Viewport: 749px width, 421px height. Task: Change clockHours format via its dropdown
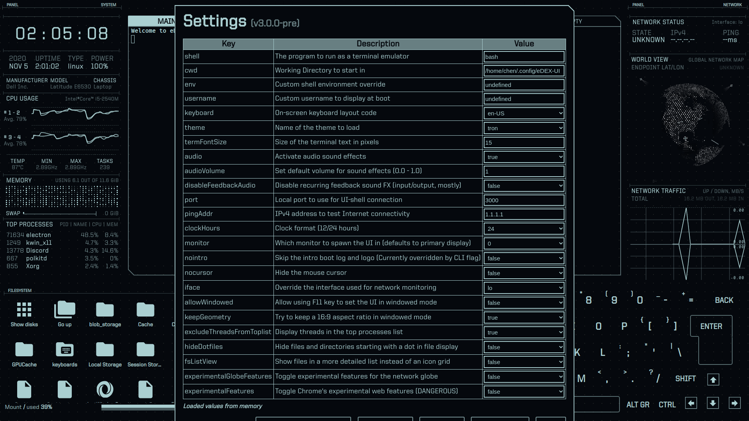tap(524, 228)
